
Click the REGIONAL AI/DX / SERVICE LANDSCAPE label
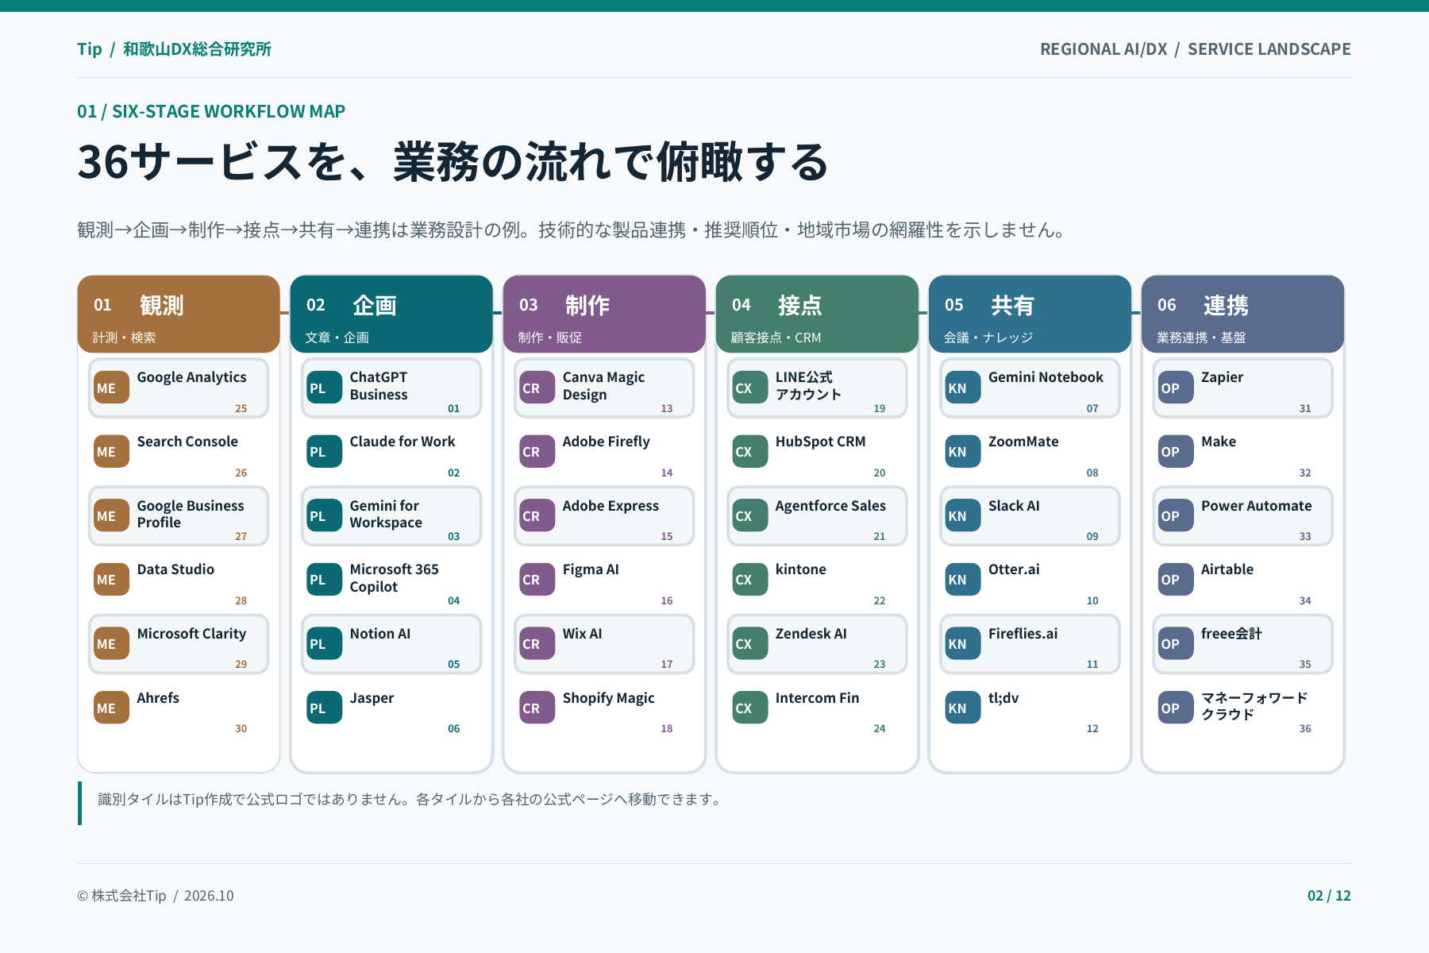1196,49
